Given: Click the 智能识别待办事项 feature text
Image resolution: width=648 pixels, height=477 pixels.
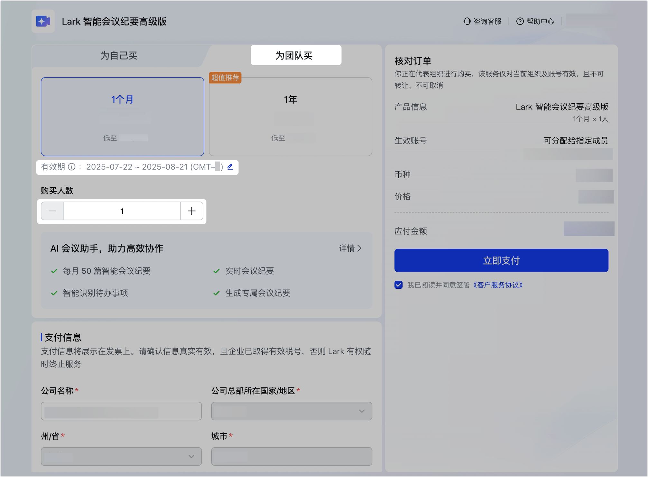Looking at the screenshot, I should (x=96, y=293).
